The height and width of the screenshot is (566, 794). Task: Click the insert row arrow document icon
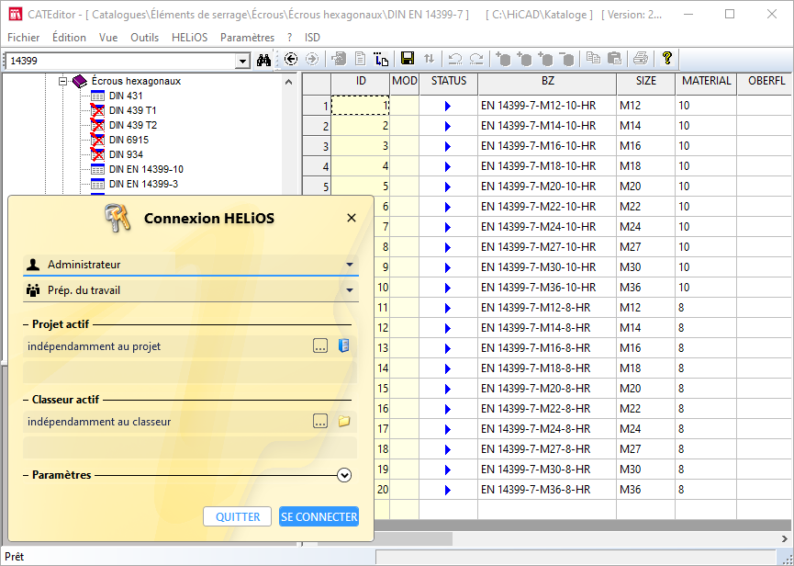coord(381,60)
